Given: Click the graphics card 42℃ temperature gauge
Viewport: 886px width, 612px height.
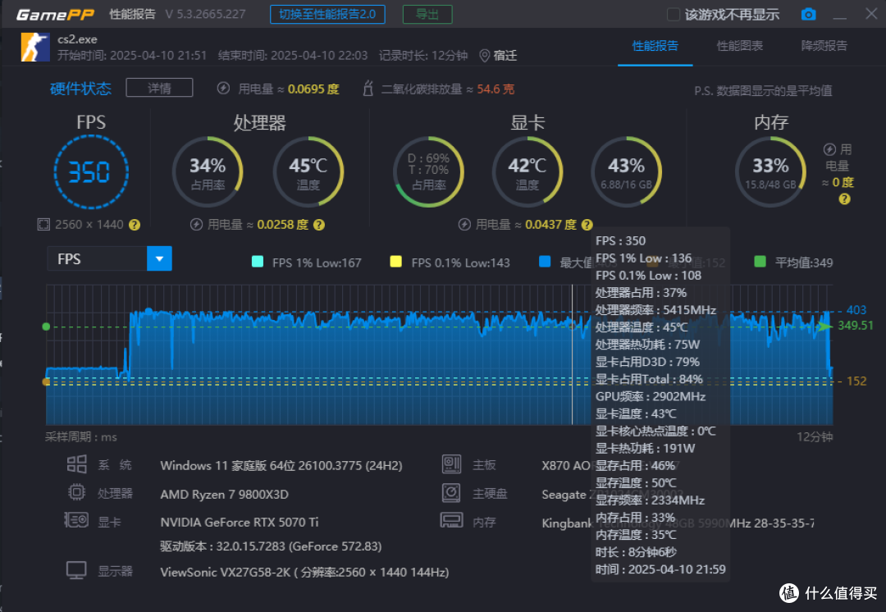Looking at the screenshot, I should pos(527,171).
